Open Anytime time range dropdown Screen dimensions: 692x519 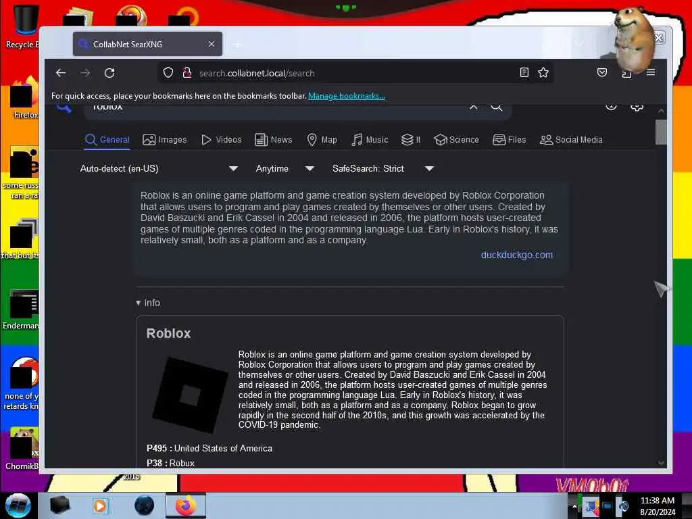pos(285,168)
